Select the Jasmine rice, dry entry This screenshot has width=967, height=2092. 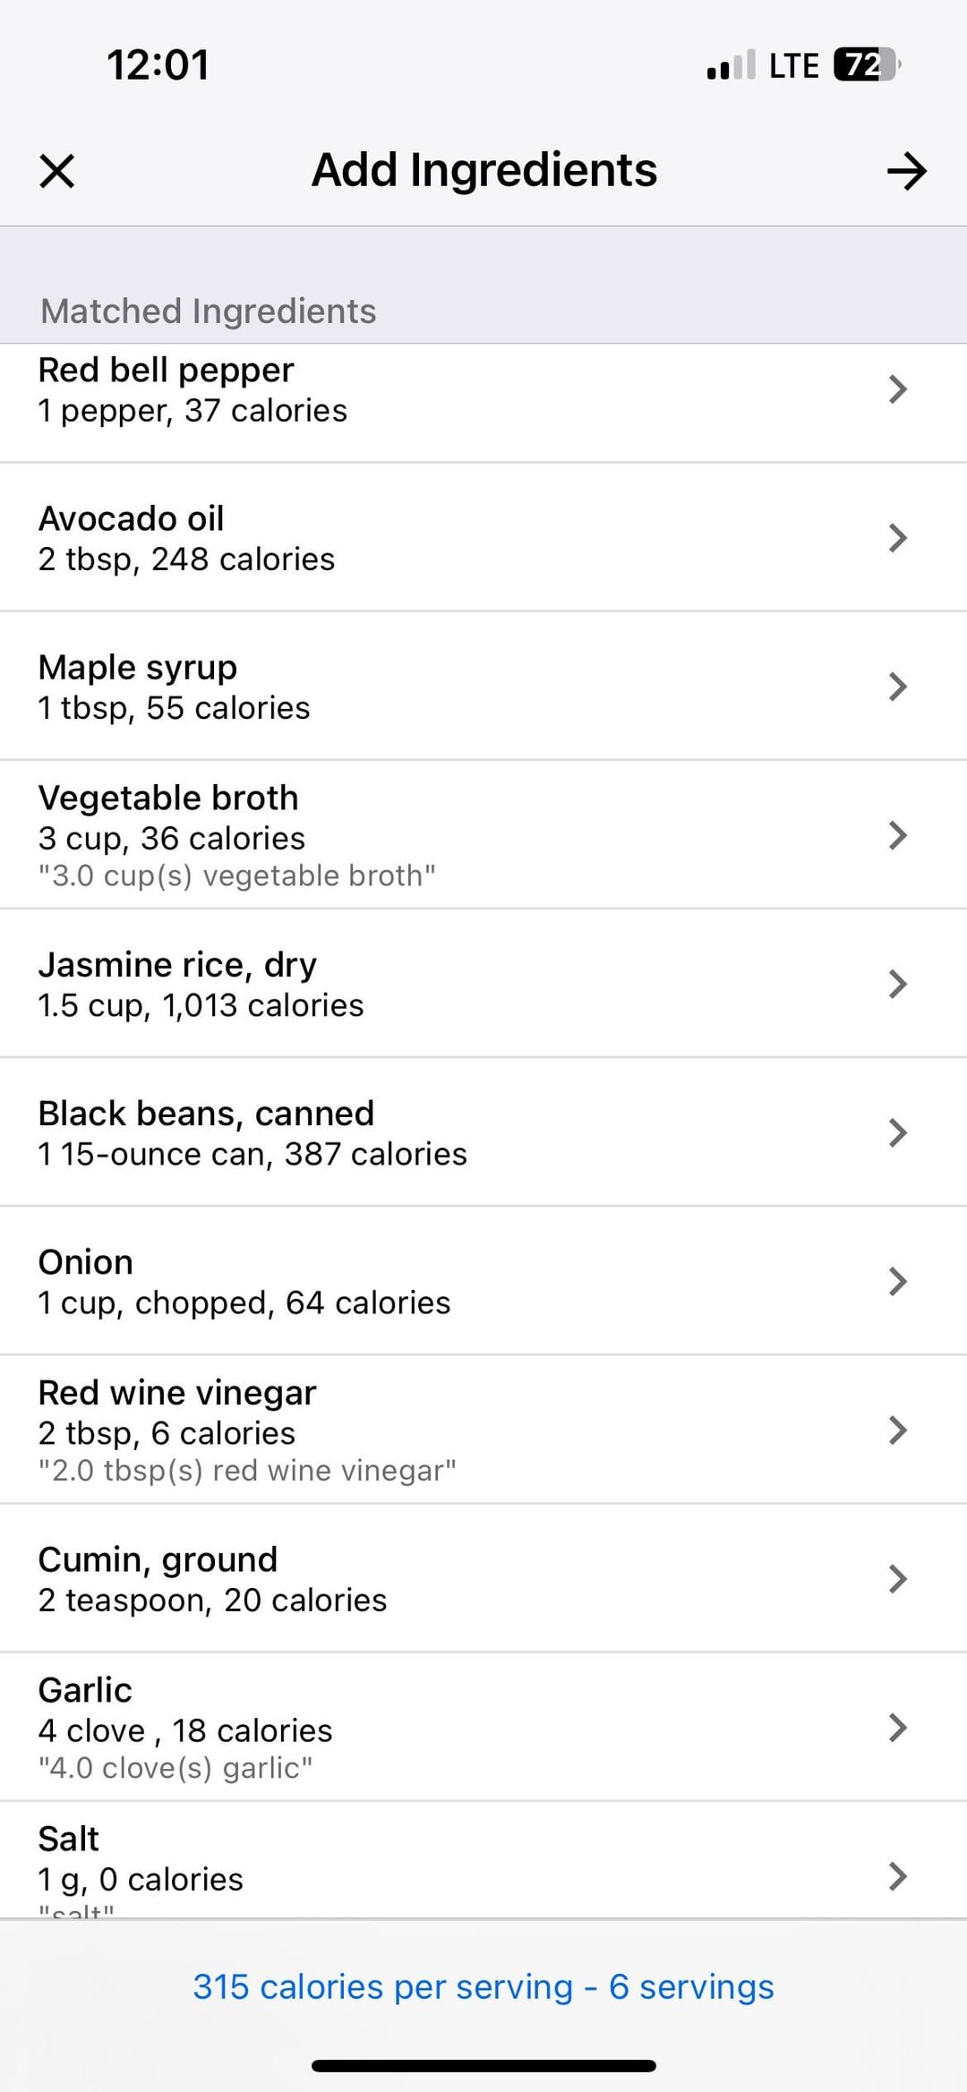pyautogui.click(x=177, y=965)
